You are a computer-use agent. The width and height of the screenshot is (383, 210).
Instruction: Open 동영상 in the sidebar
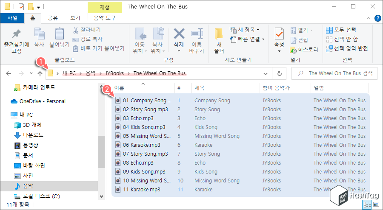click(26, 146)
